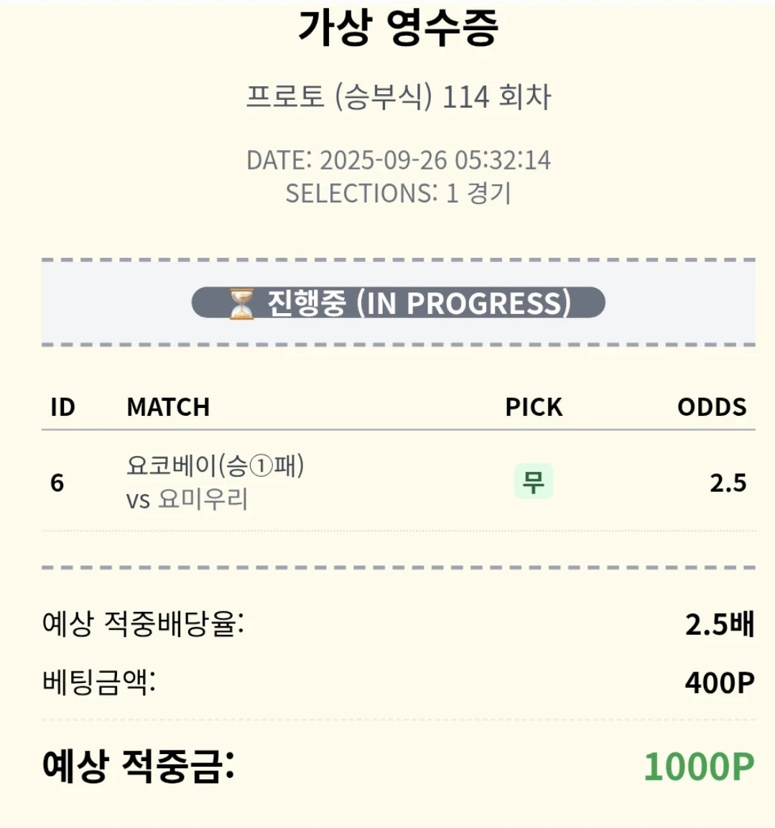Click the DATE timestamp line
This screenshot has height=828, width=775.
(x=398, y=160)
